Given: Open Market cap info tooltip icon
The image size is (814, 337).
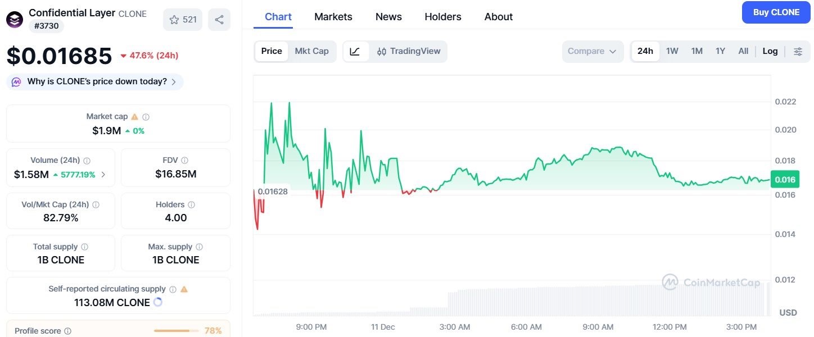Looking at the screenshot, I should 146,117.
